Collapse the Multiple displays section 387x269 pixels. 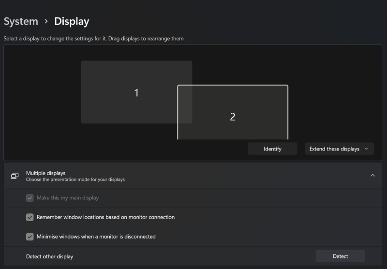[x=372, y=176]
